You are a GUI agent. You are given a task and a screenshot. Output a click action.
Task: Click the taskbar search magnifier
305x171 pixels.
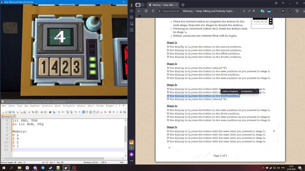point(11,168)
